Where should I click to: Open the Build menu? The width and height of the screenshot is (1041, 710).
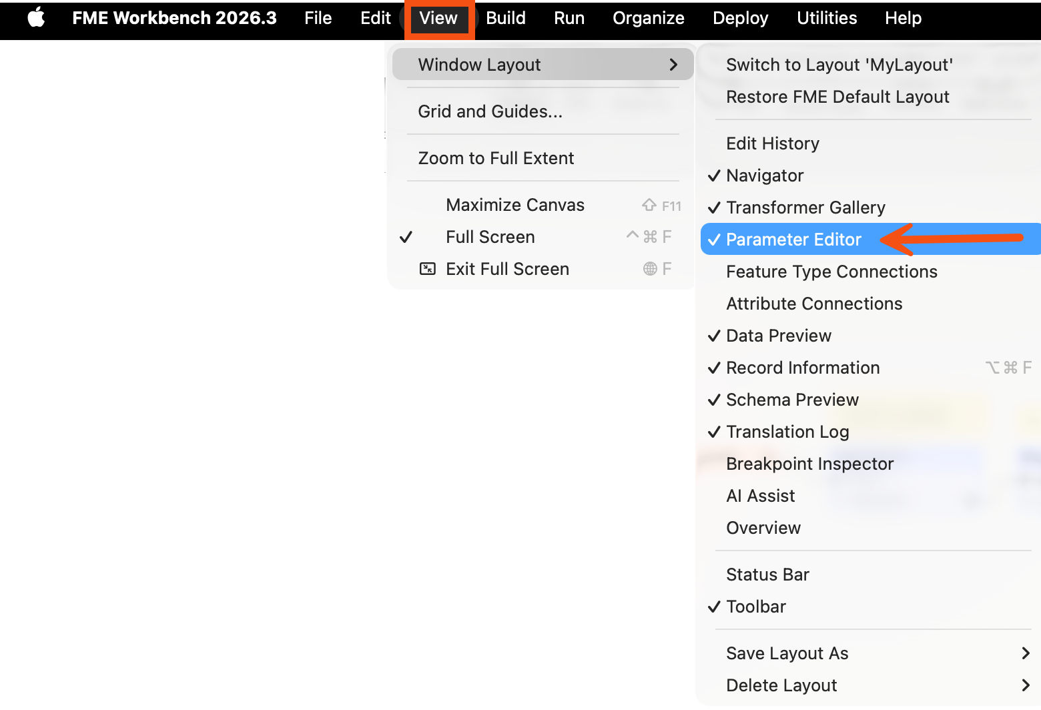pos(506,18)
